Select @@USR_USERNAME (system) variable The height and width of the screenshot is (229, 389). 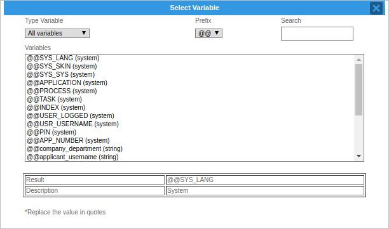click(190, 124)
